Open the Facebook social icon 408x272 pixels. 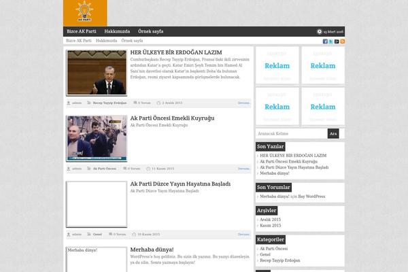(325, 41)
